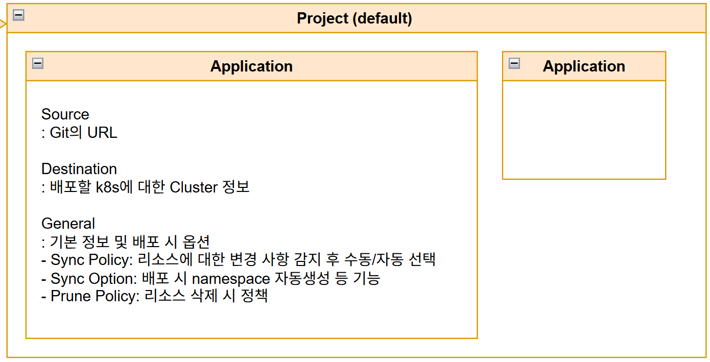This screenshot has height=362, width=710.
Task: Collapse the empty Application container
Action: (514, 63)
